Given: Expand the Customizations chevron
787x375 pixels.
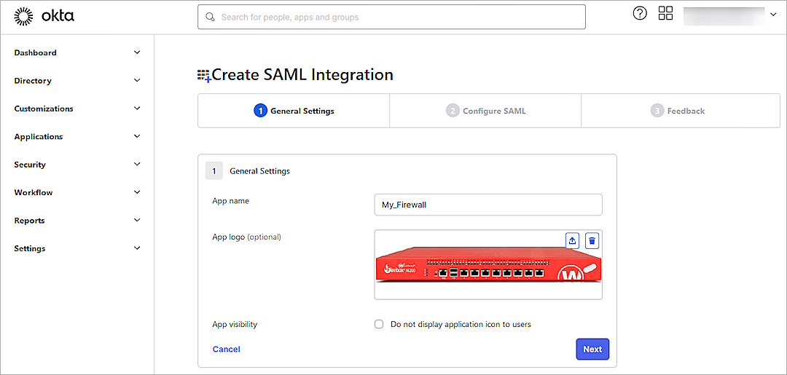Looking at the screenshot, I should (137, 108).
